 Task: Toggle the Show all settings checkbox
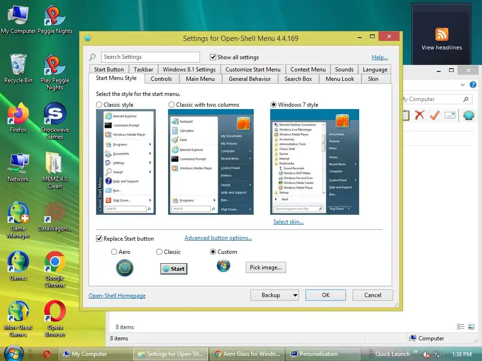point(213,57)
